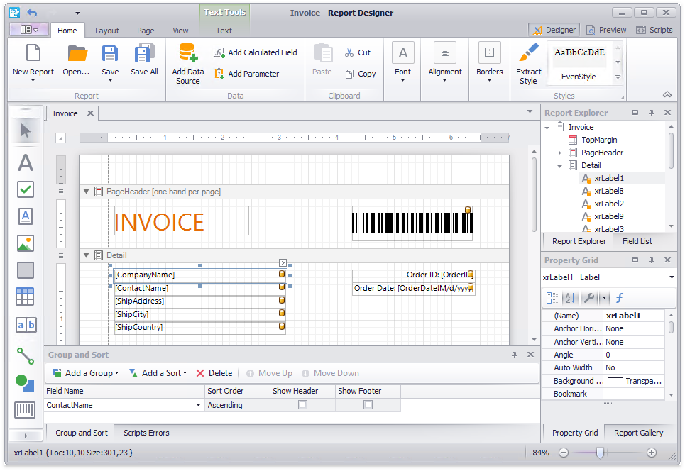The width and height of the screenshot is (685, 471).
Task: Open smart tag arrow on xrLabel1
Action: [283, 262]
